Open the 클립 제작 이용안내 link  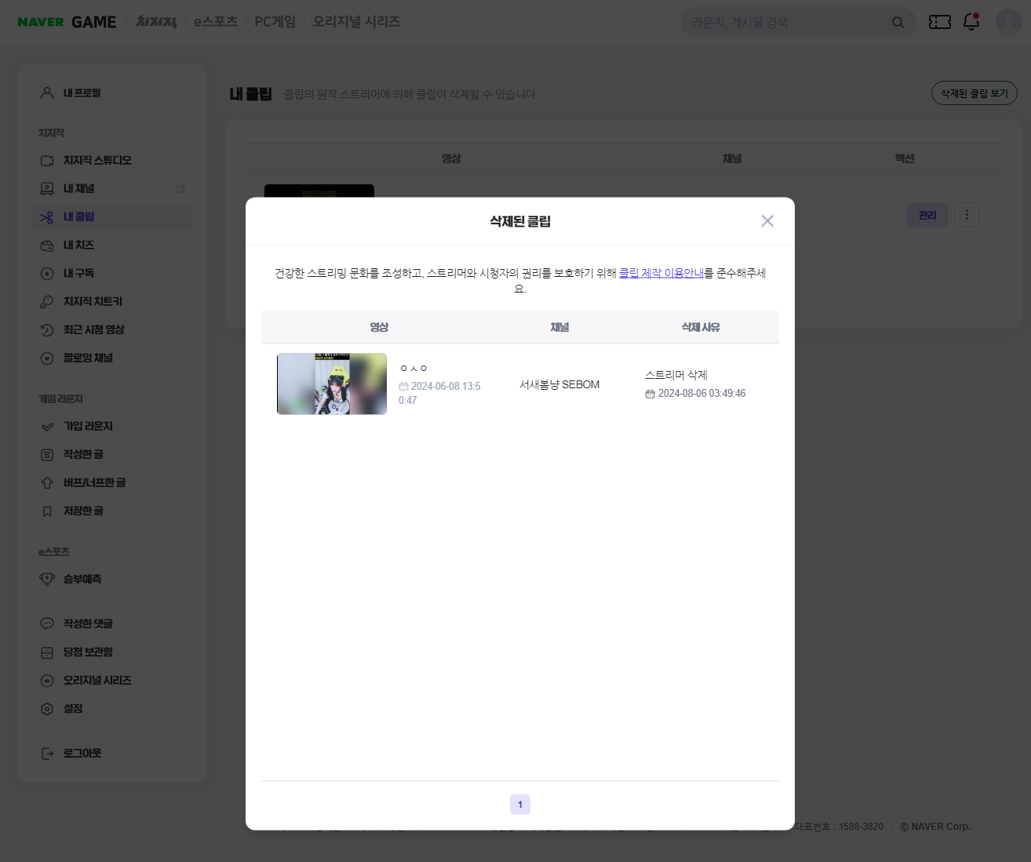point(661,273)
